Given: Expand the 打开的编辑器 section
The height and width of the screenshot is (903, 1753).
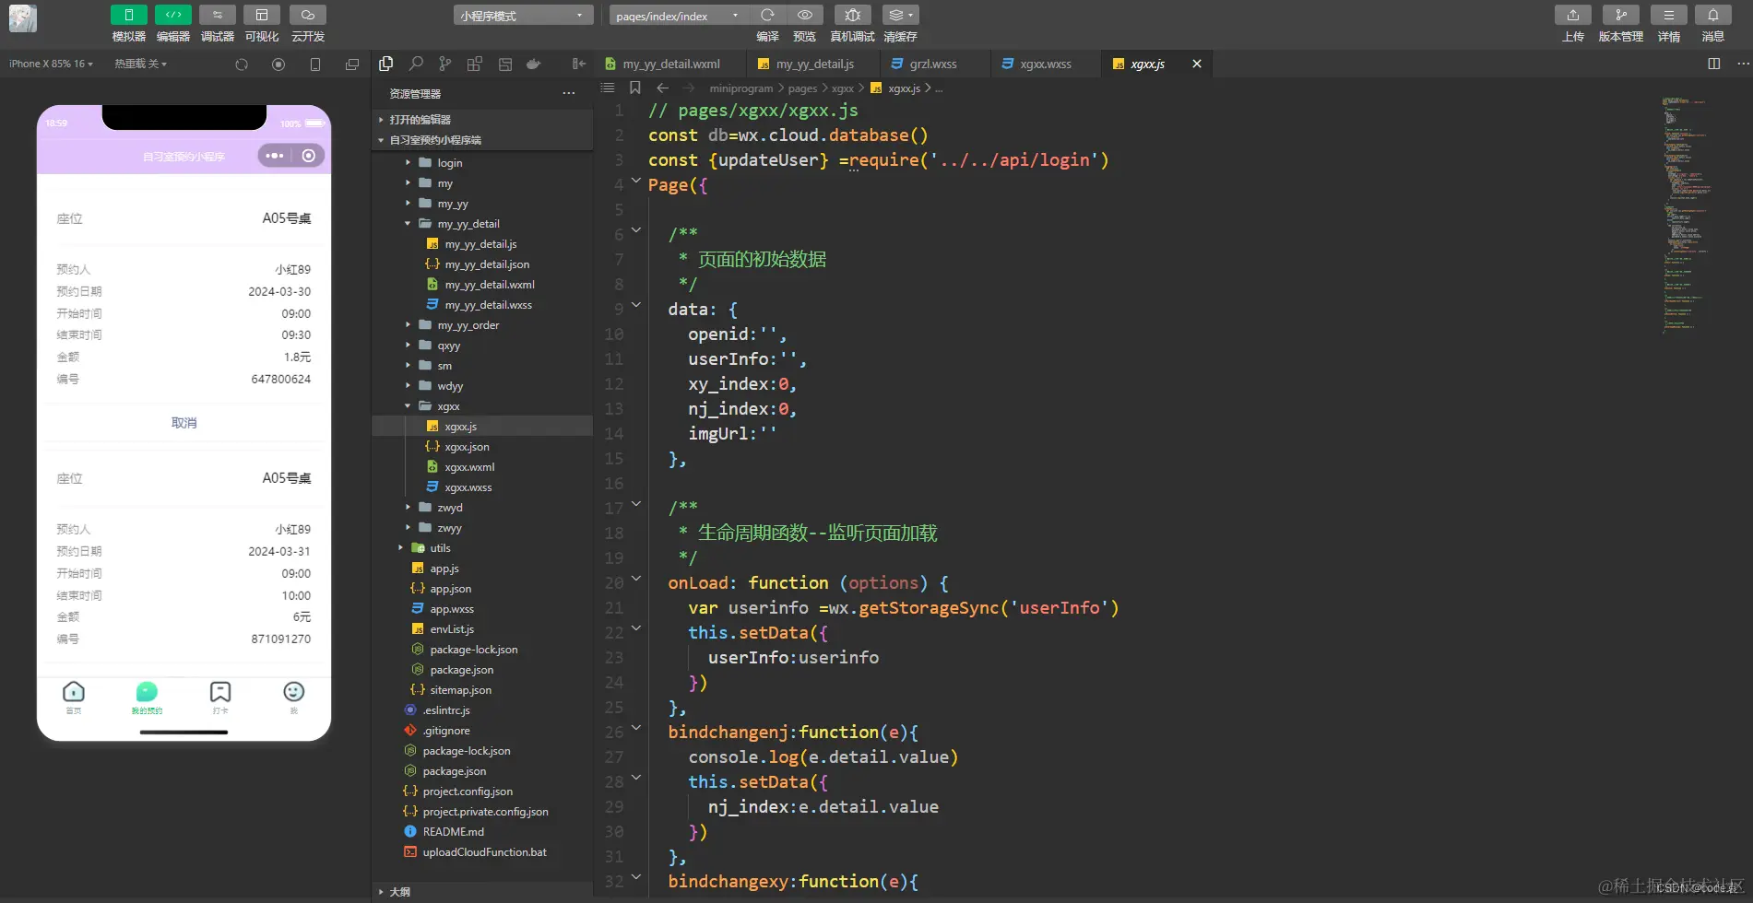Looking at the screenshot, I should click(482, 120).
